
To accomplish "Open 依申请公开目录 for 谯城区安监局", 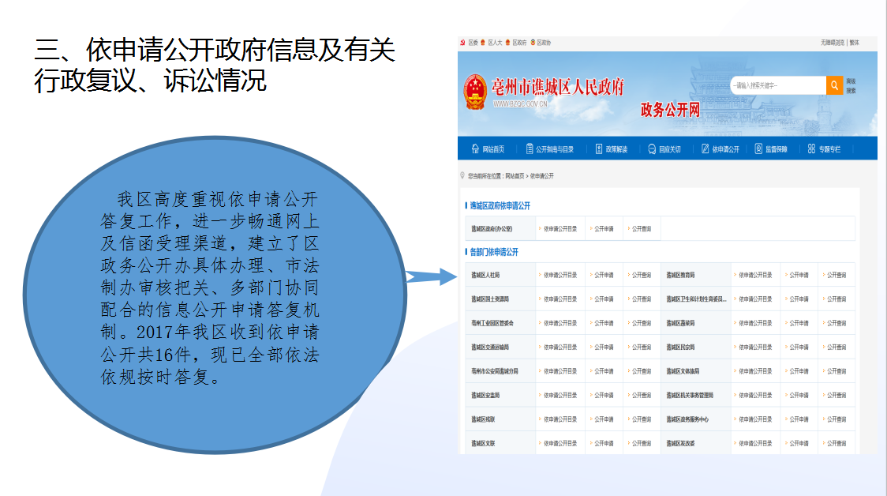I will pyautogui.click(x=560, y=395).
